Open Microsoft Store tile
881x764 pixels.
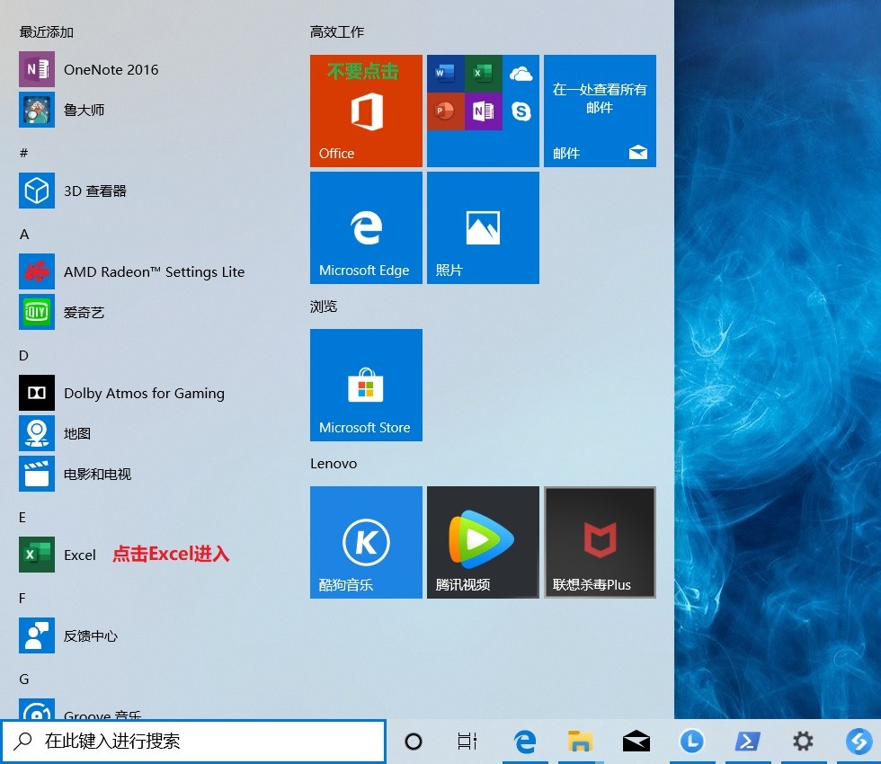(x=366, y=385)
